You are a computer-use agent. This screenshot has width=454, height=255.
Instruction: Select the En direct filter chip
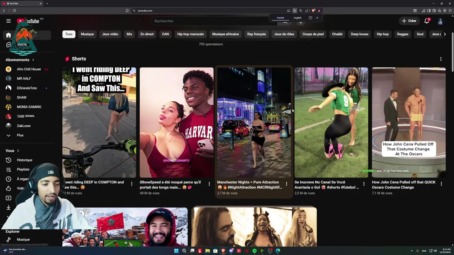147,34
